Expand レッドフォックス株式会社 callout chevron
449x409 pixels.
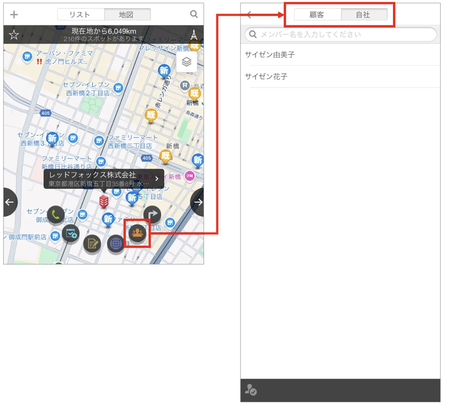click(x=157, y=179)
